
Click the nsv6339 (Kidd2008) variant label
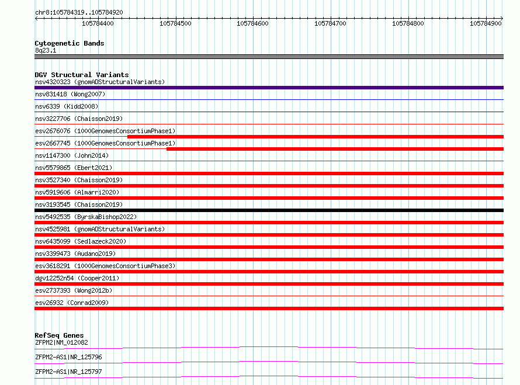[66, 106]
